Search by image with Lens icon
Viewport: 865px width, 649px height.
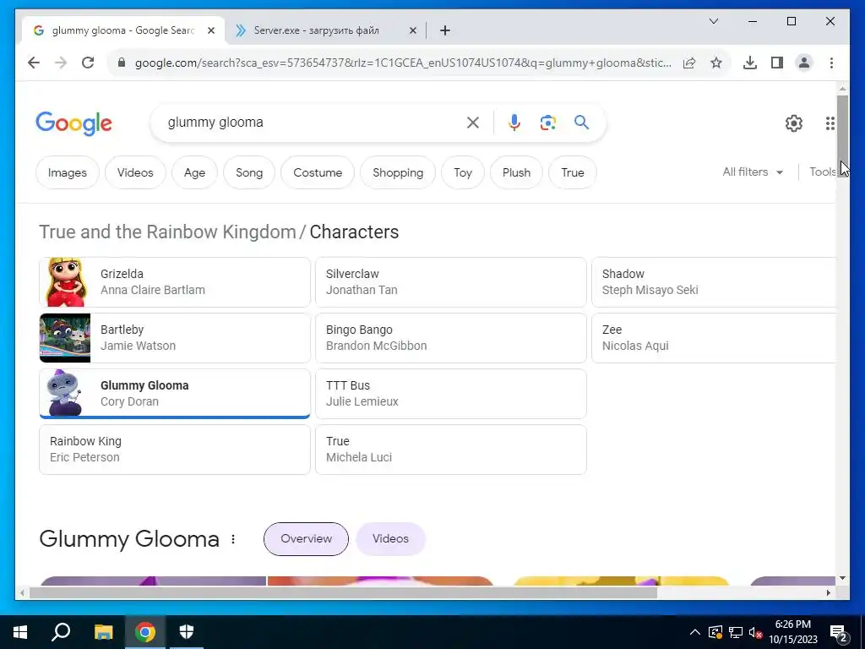(x=547, y=123)
